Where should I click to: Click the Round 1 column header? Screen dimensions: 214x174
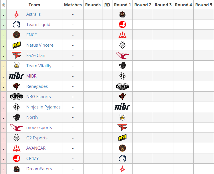(x=122, y=5)
